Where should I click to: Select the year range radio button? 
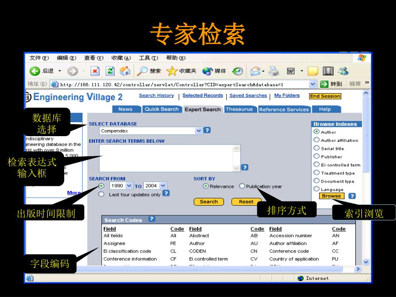tap(101, 186)
